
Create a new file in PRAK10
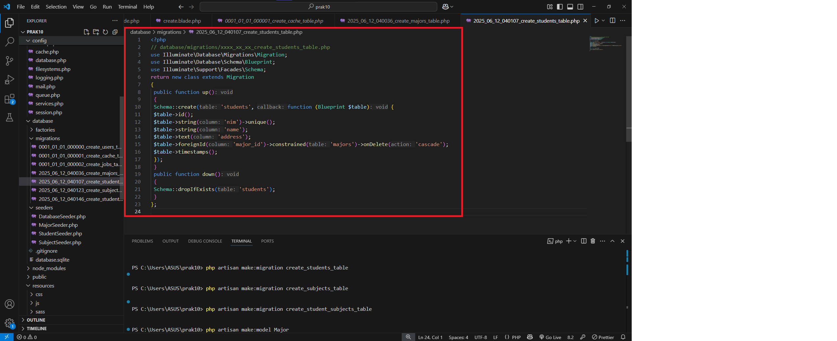[x=86, y=32]
